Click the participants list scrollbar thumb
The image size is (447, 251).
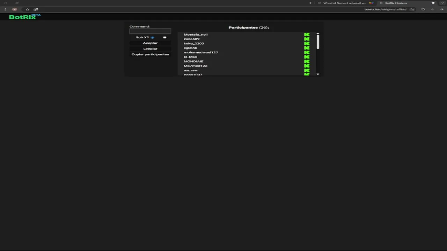coord(318,42)
